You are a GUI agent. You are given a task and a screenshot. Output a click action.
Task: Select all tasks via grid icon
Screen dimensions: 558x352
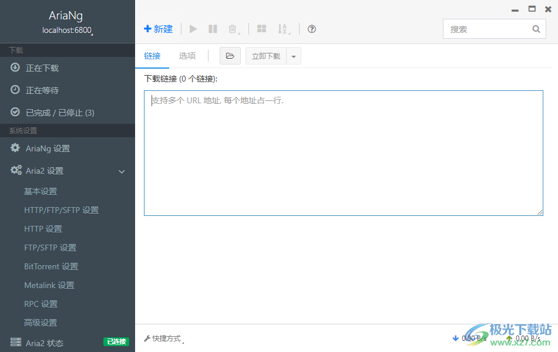click(x=261, y=29)
